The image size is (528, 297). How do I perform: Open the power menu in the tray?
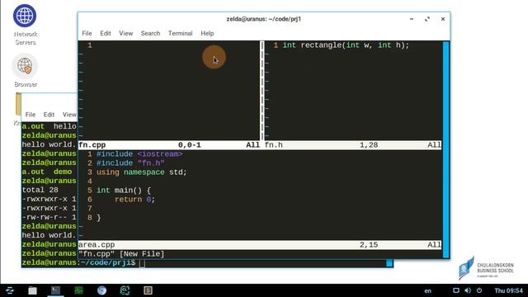pyautogui.click(x=479, y=290)
